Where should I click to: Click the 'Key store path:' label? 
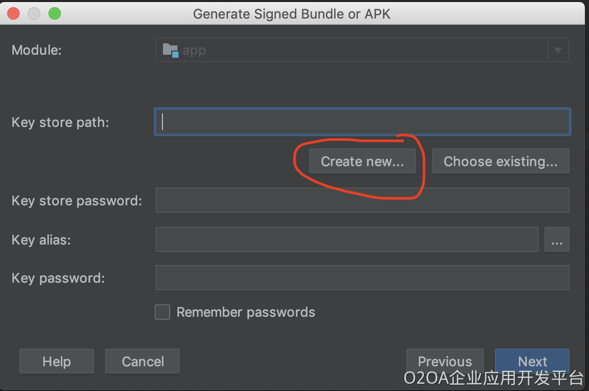(60, 123)
